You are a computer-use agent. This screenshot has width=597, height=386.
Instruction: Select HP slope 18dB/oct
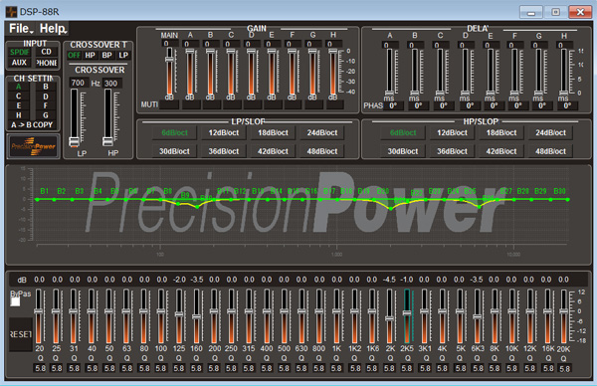tap(501, 133)
